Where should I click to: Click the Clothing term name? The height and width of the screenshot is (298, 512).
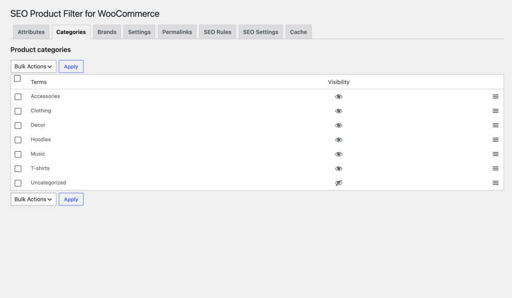[41, 110]
